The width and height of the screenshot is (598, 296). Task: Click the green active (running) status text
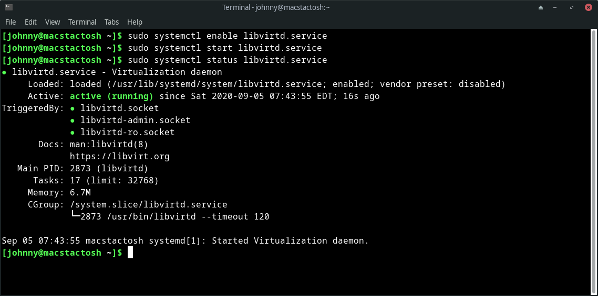111,96
